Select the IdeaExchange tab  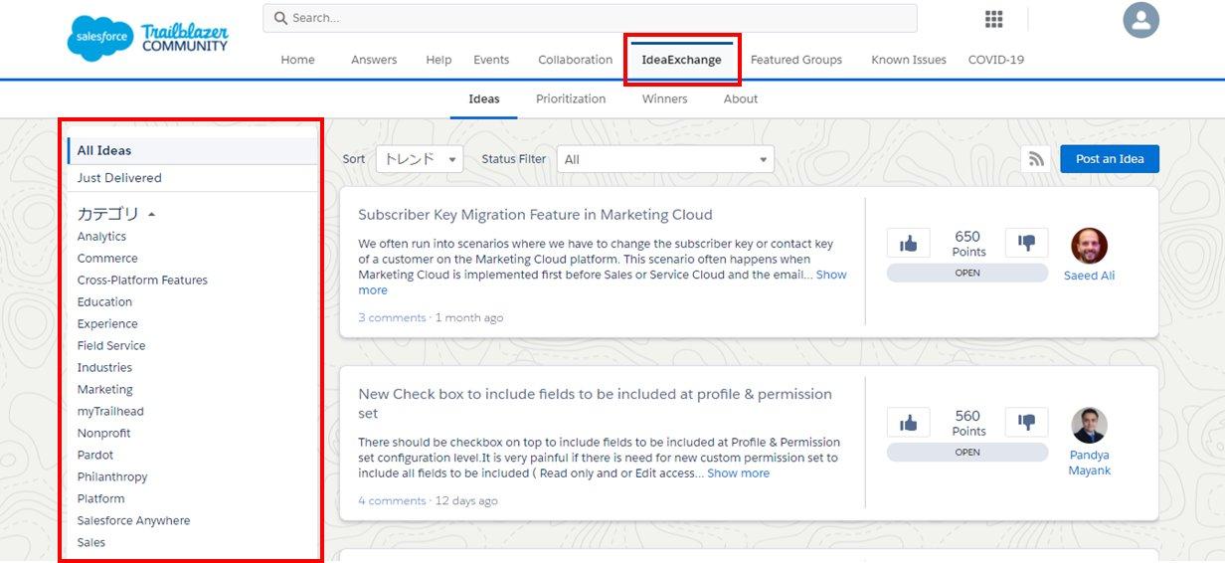pos(681,60)
